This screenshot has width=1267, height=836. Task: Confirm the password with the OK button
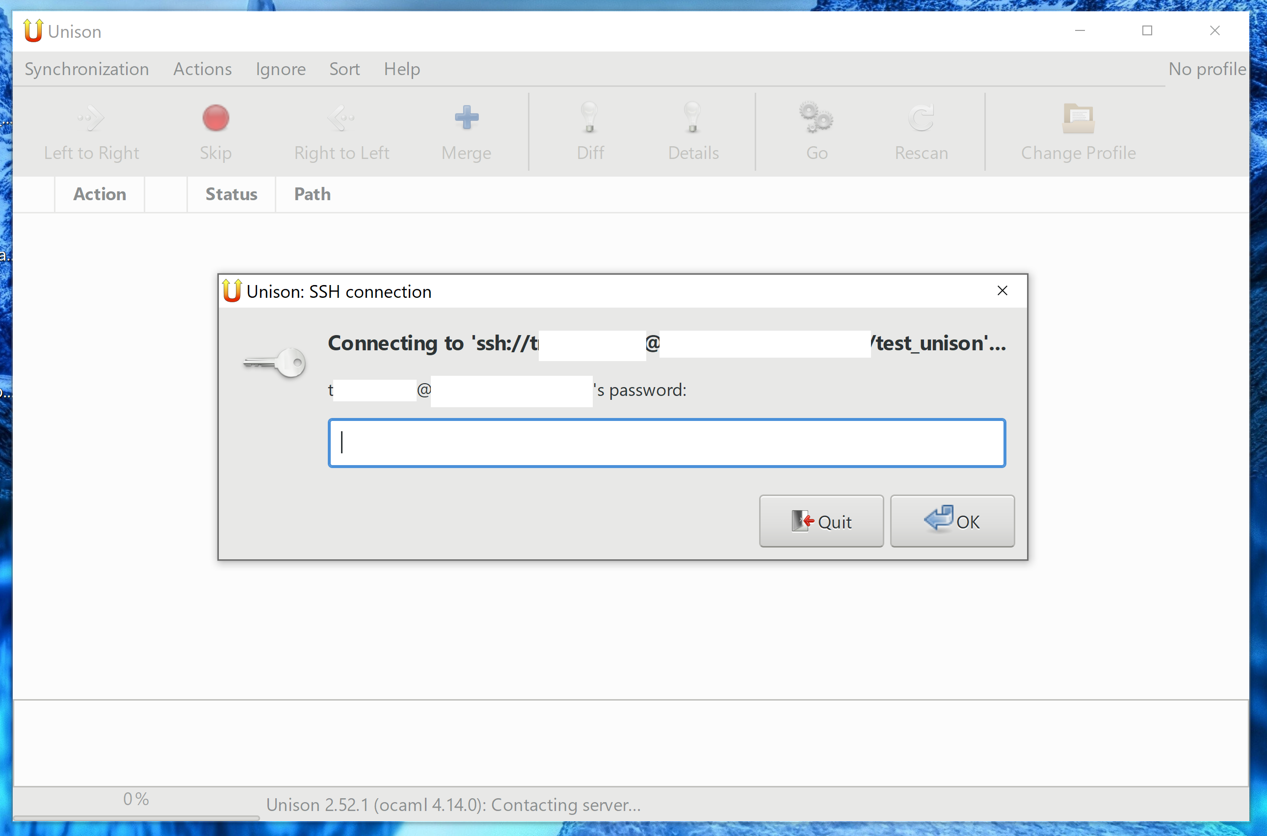coord(952,521)
